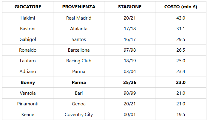Click the Gabigol row name
Viewport: 210px width, 122px height.
tap(28, 39)
